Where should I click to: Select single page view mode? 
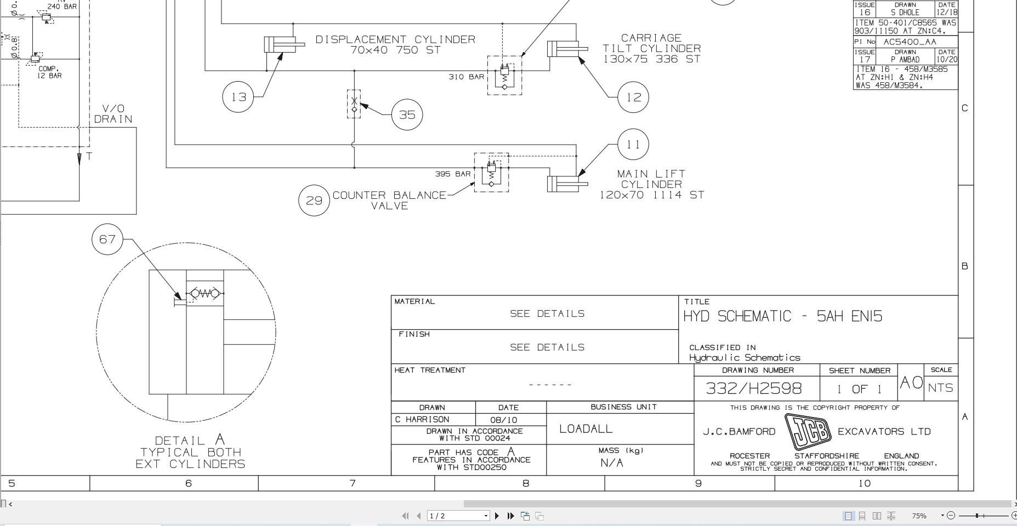click(x=848, y=516)
